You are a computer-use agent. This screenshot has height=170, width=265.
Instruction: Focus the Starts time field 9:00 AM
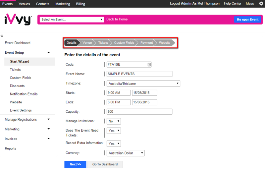[119, 93]
